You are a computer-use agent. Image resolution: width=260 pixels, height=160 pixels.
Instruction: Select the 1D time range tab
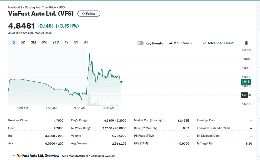tap(13, 42)
